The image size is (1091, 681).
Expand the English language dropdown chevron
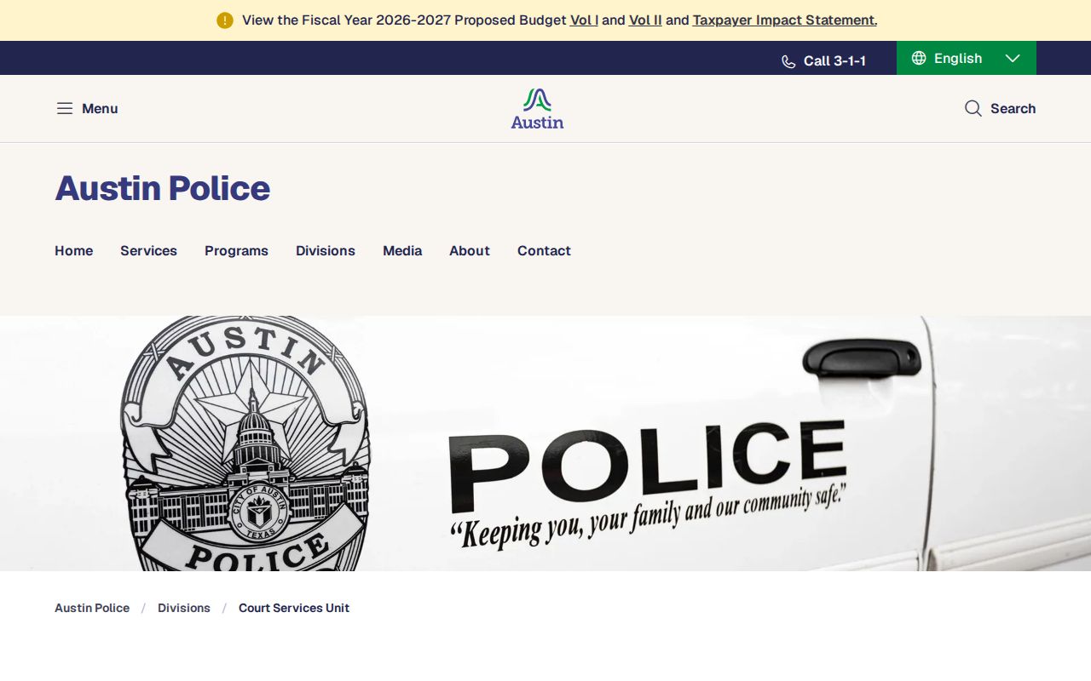[1013, 58]
